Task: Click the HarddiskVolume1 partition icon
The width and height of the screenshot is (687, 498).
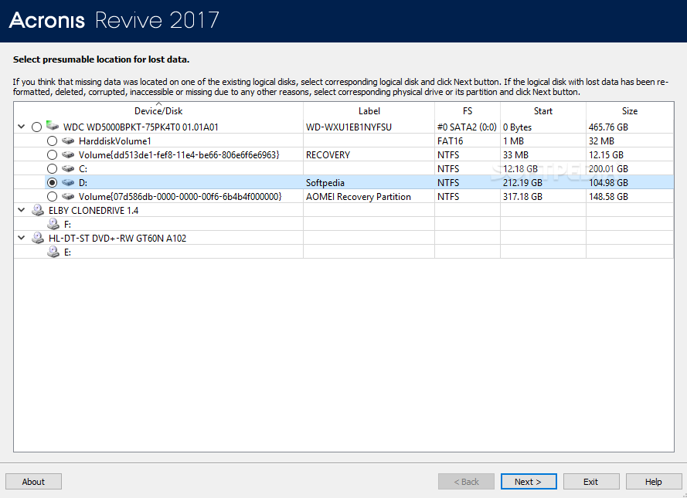Action: (x=68, y=141)
